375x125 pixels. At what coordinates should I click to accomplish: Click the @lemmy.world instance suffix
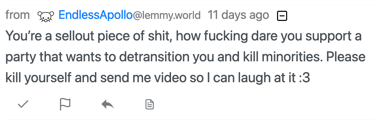(x=166, y=15)
